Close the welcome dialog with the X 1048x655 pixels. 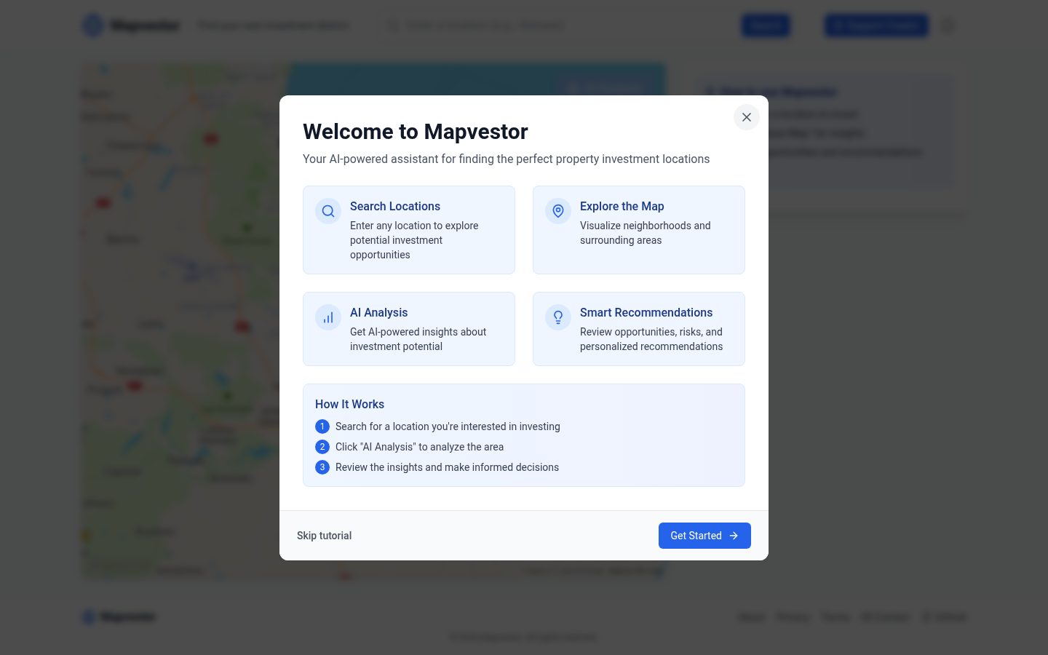[746, 117]
